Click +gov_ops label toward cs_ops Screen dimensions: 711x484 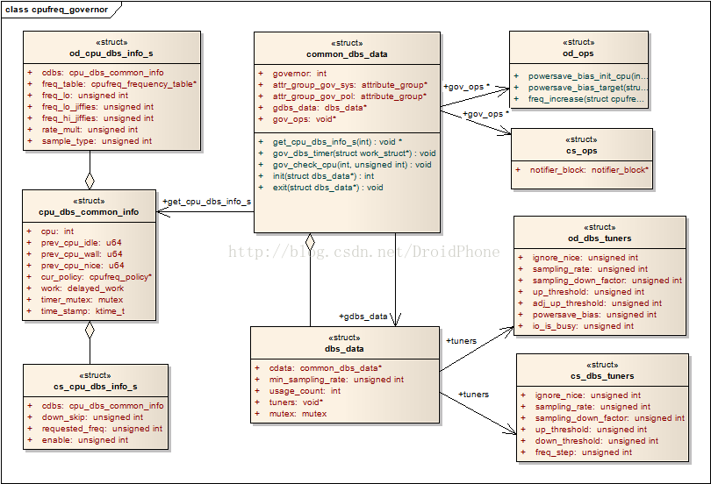tap(486, 114)
